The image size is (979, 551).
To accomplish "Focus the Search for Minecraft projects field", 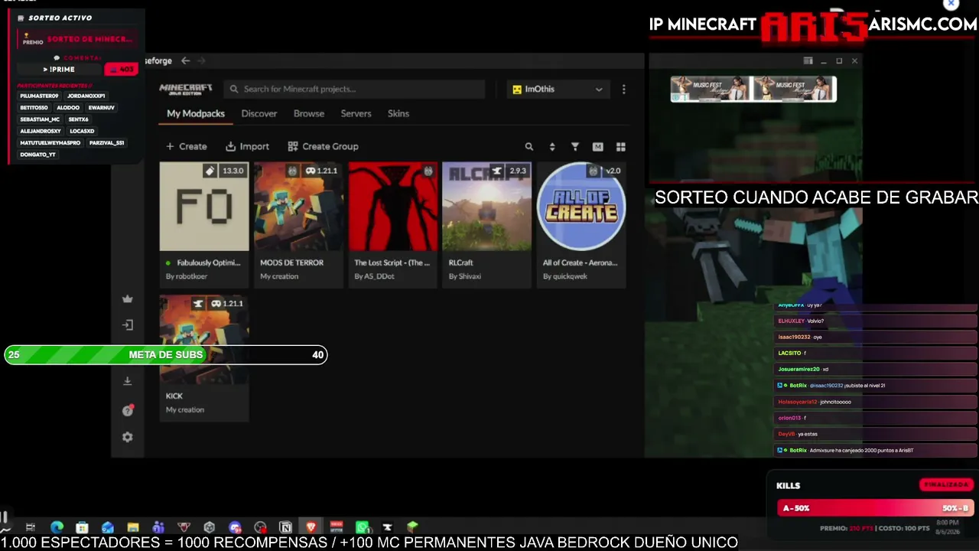I will 355,90.
